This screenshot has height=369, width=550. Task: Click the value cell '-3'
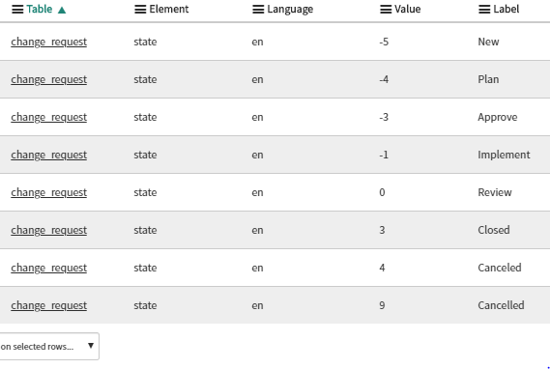coord(384,117)
